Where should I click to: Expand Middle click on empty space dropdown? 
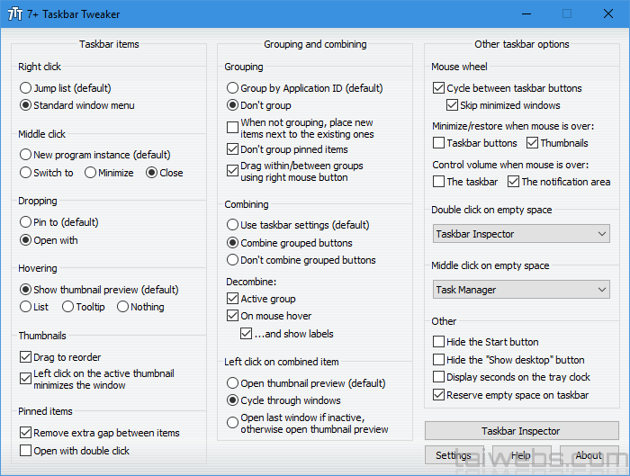tap(521, 290)
